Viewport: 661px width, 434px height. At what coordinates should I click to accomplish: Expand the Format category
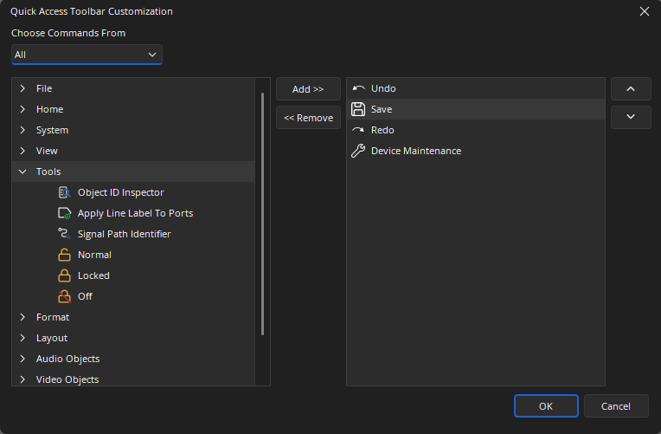click(22, 317)
